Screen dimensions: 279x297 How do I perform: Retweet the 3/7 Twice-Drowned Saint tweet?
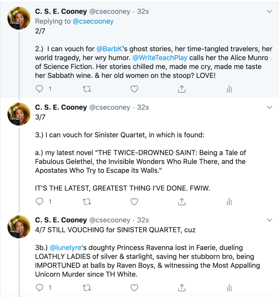87,202
